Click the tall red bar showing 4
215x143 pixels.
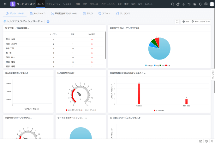pyautogui.click(x=139, y=94)
